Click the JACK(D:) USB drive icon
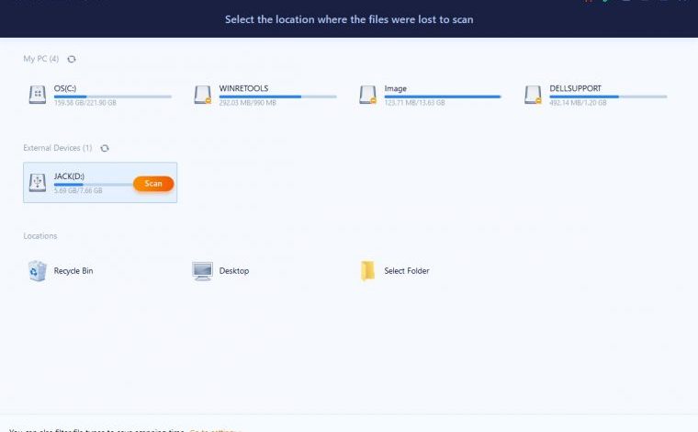The image size is (698, 432). (38, 183)
